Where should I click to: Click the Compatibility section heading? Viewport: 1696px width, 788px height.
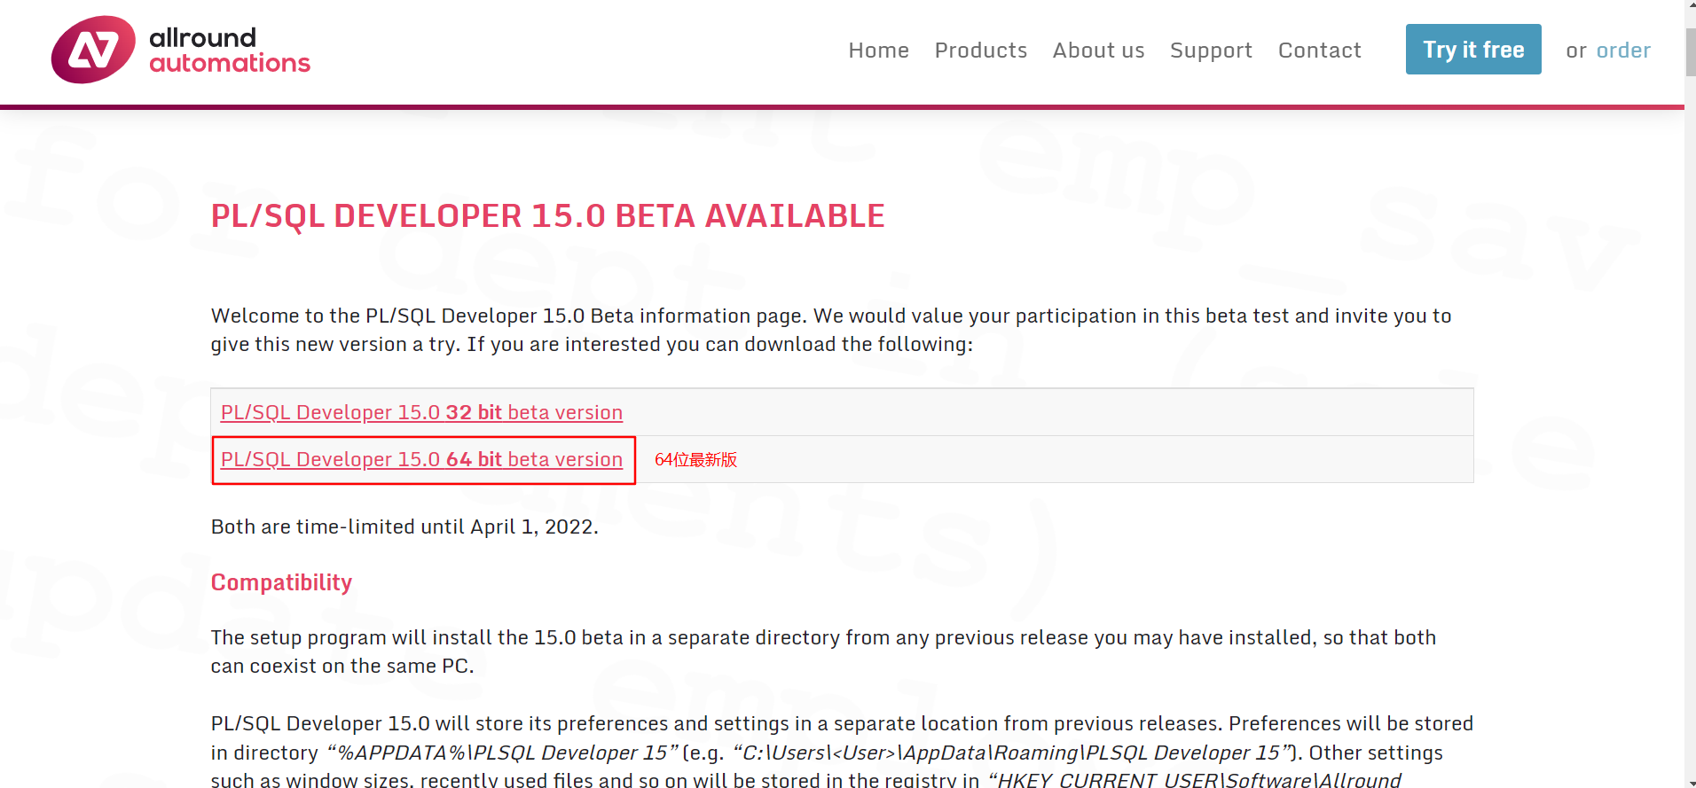tap(281, 582)
